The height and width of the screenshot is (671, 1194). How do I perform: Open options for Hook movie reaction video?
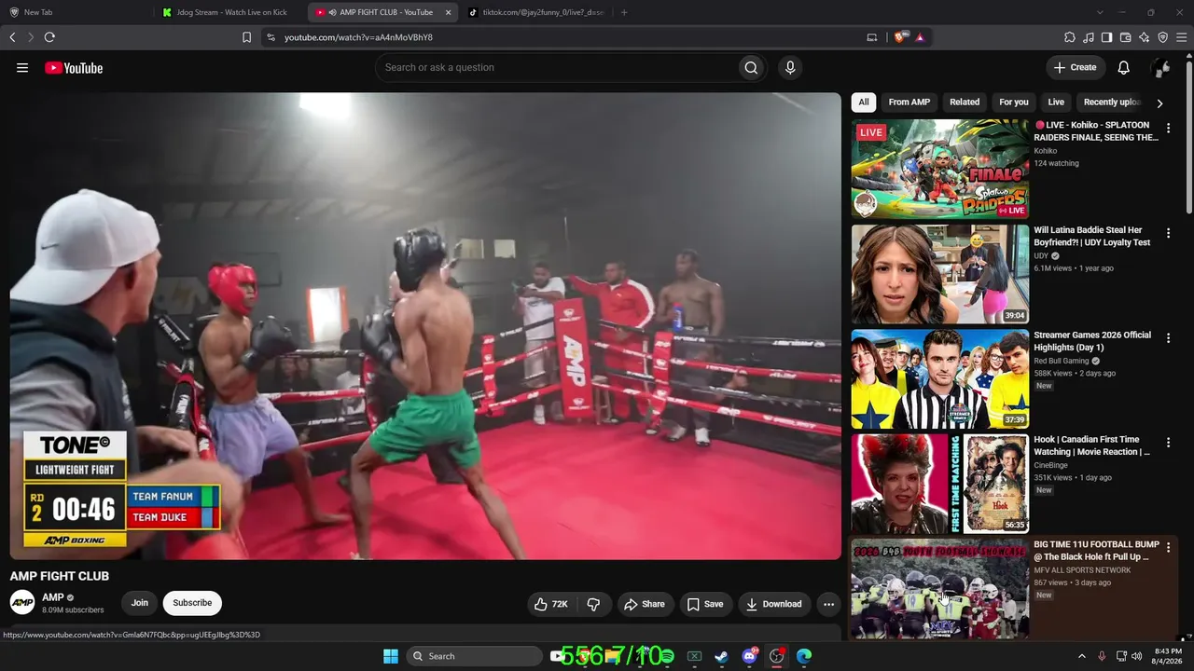pos(1168,443)
